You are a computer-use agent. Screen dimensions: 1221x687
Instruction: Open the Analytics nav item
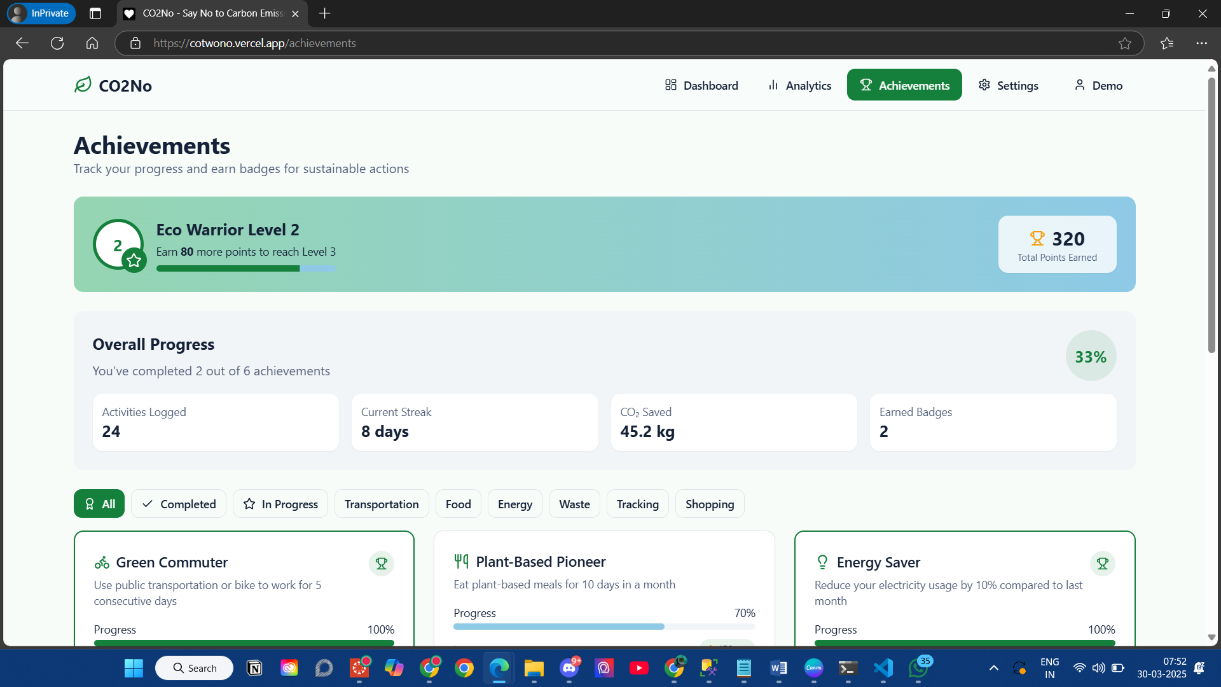[799, 85]
